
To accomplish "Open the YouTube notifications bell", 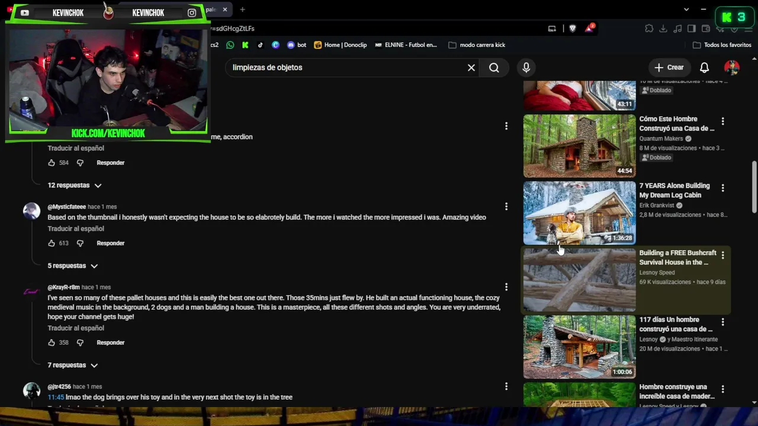I will point(704,67).
